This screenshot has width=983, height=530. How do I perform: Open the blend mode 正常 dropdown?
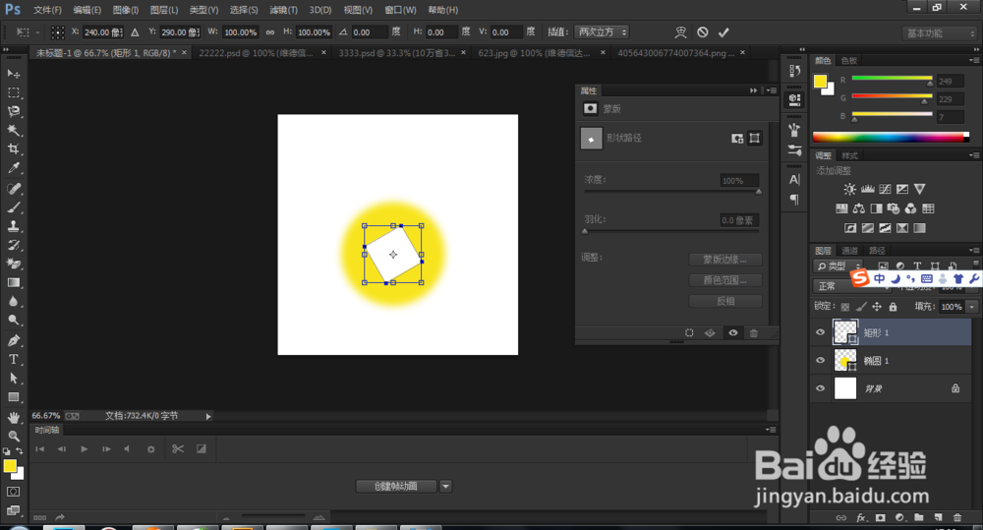(851, 286)
